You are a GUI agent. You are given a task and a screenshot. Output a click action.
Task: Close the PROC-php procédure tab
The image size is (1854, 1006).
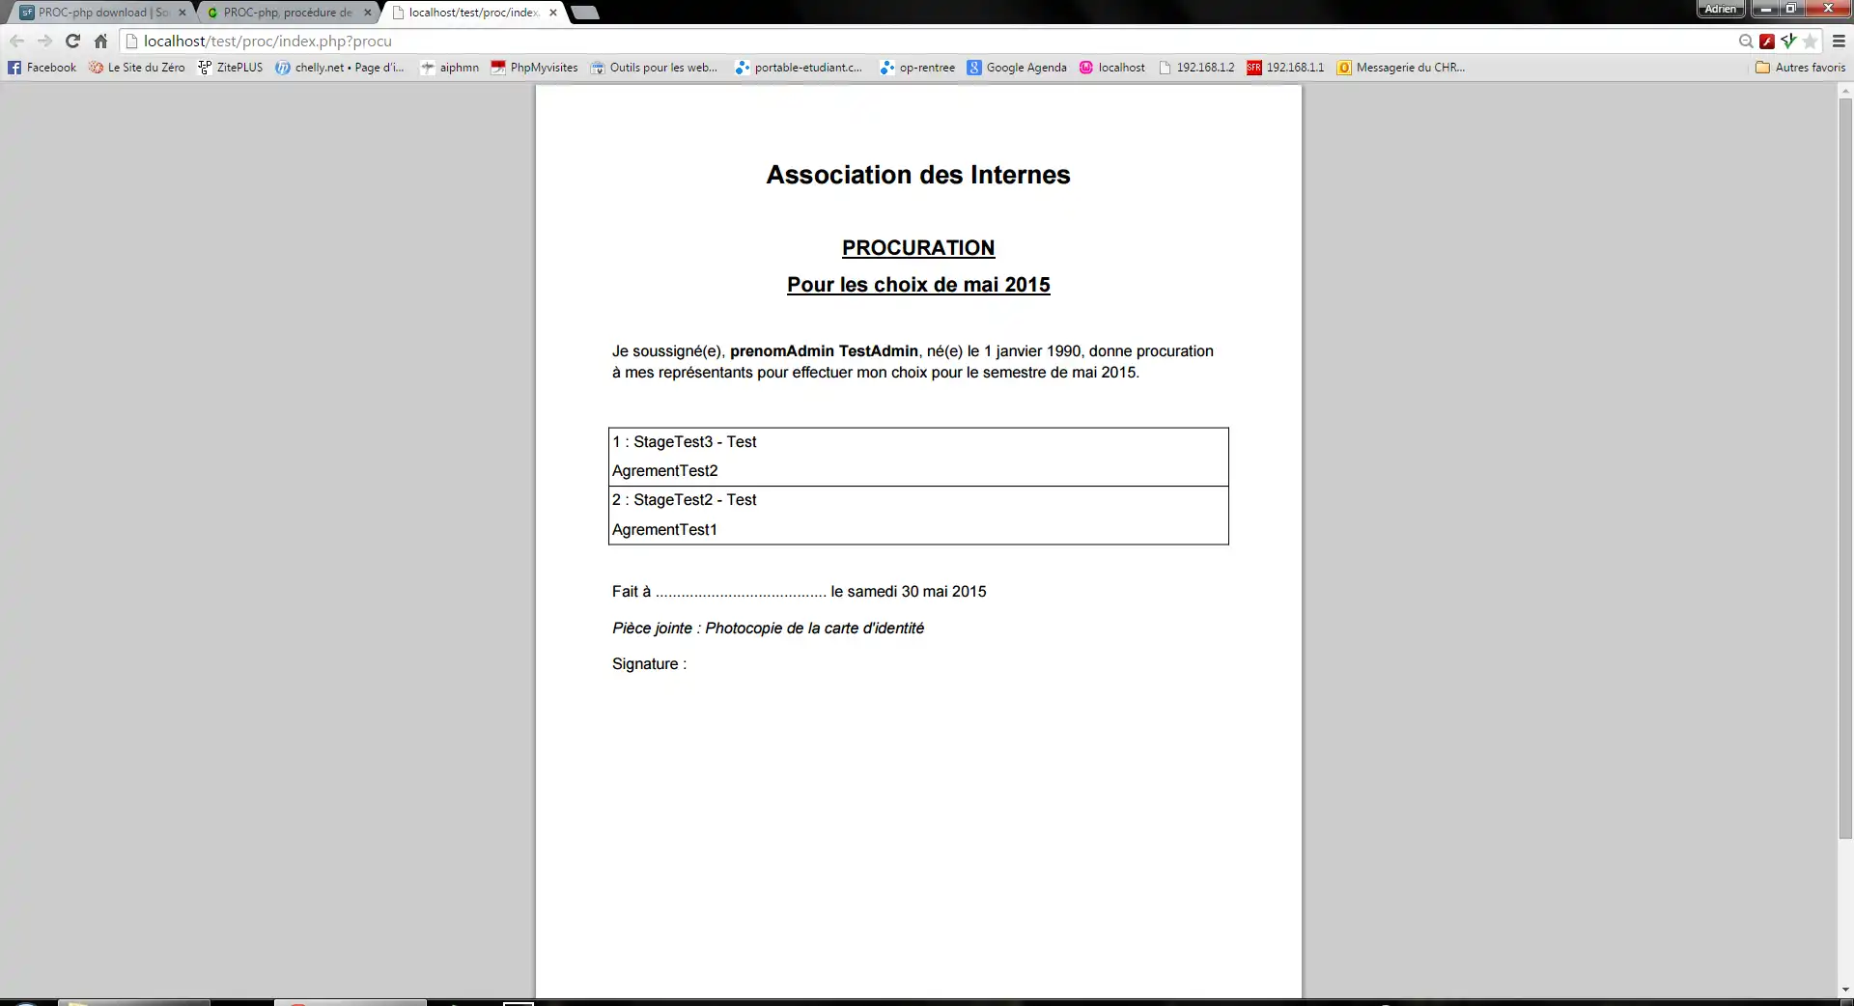pyautogui.click(x=368, y=13)
